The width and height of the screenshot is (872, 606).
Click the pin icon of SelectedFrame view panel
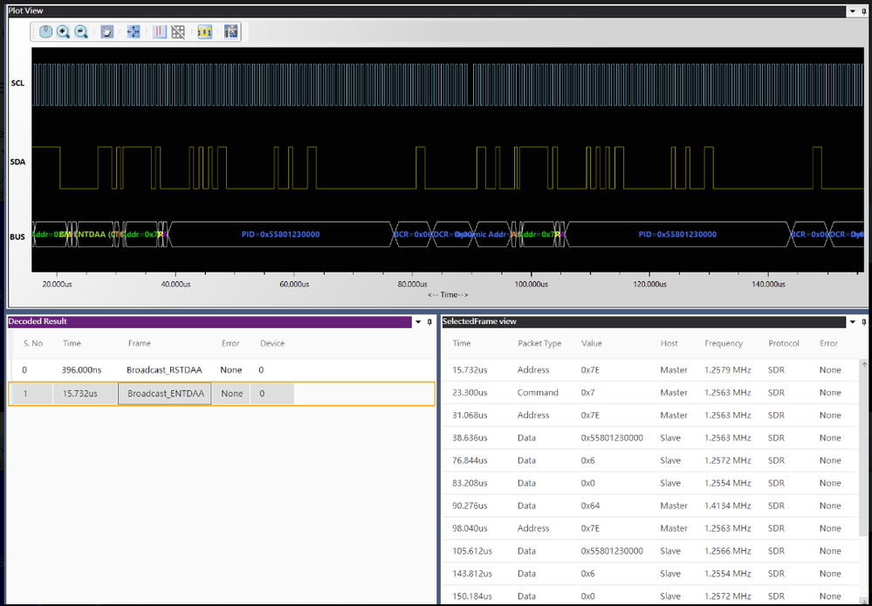tap(865, 321)
